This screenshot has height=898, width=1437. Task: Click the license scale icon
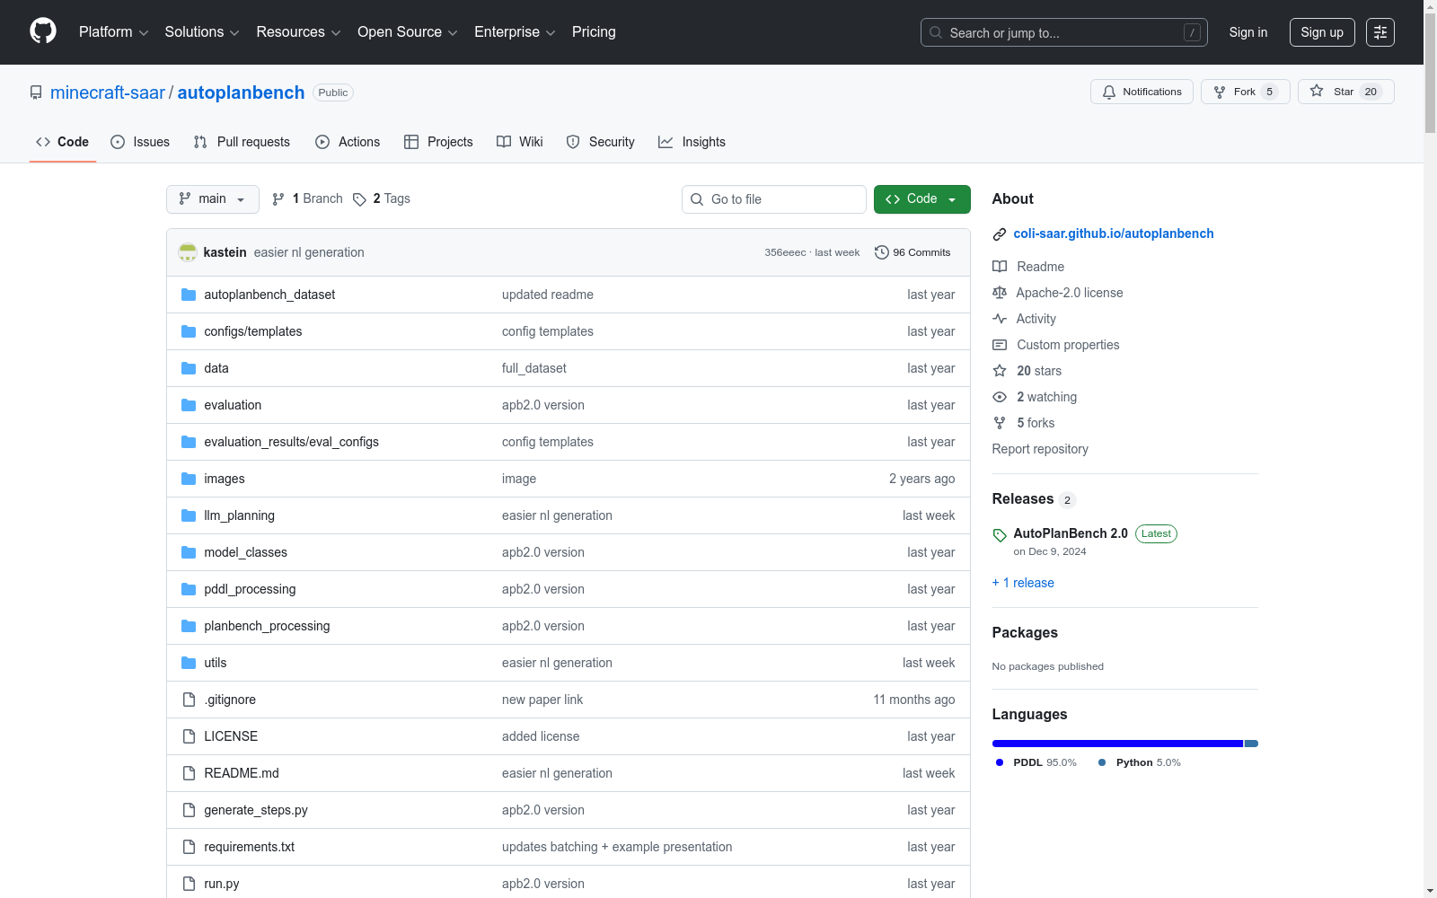1000,293
